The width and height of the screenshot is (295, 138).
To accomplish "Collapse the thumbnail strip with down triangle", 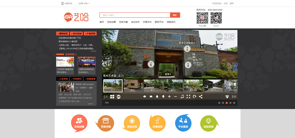I will click(227, 97).
